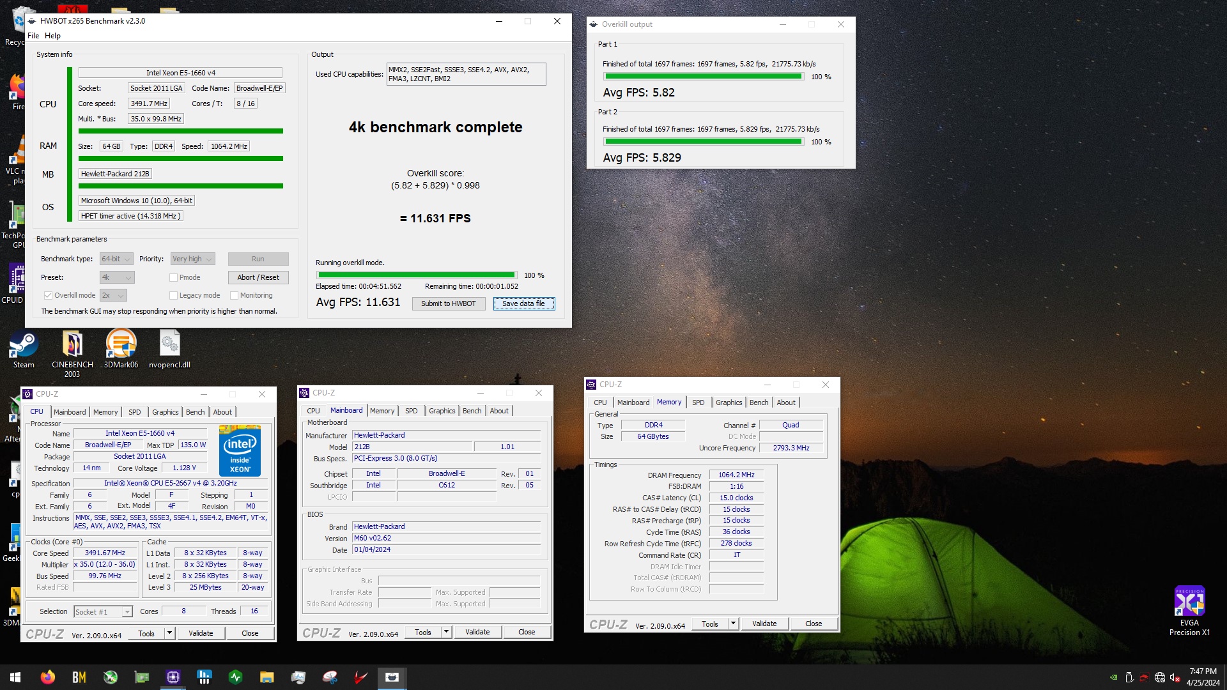This screenshot has width=1227, height=690.
Task: Expand Tools arrow in CPU-Z CPU window
Action: [x=169, y=633]
